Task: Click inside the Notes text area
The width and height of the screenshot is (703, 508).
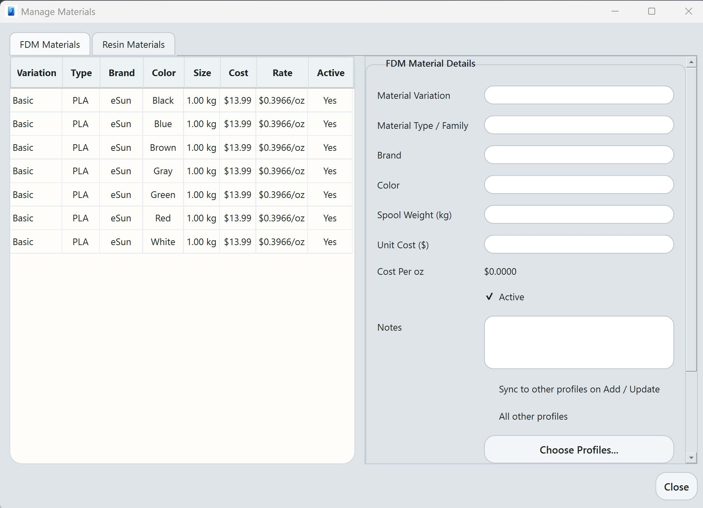Action: (579, 342)
